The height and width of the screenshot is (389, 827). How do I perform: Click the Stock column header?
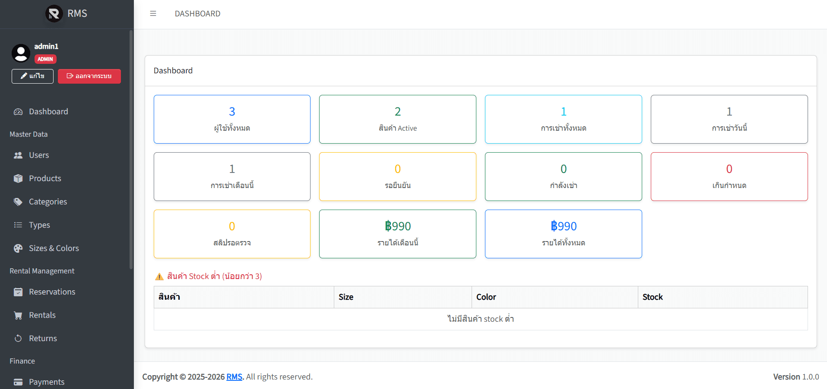tap(723, 297)
